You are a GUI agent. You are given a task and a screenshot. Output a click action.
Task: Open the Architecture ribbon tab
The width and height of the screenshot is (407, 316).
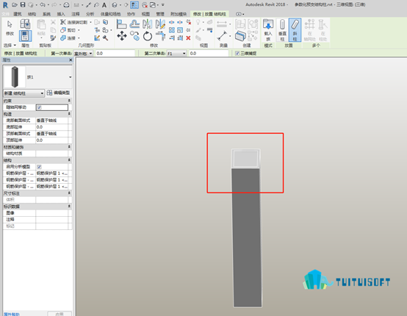(18, 14)
